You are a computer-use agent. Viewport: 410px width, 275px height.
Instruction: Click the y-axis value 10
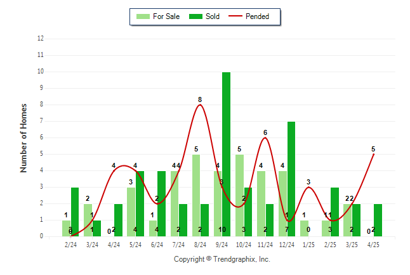41,72
